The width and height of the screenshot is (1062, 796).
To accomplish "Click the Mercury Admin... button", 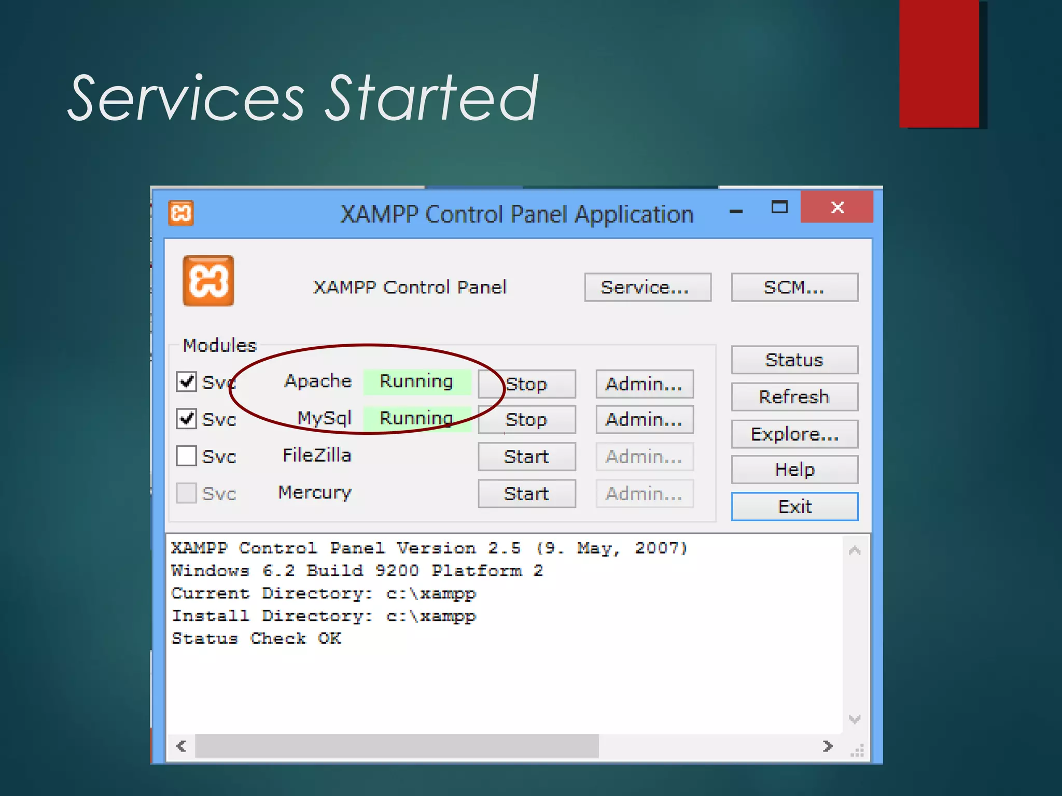I will click(x=645, y=493).
